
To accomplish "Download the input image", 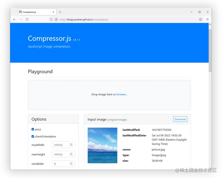I will [x=180, y=119].
